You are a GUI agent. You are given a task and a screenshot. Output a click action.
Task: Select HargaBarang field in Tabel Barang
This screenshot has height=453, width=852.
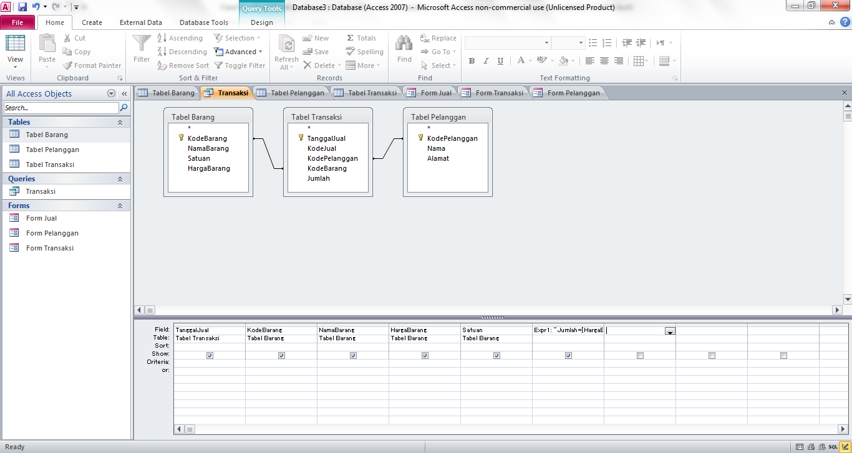(208, 168)
